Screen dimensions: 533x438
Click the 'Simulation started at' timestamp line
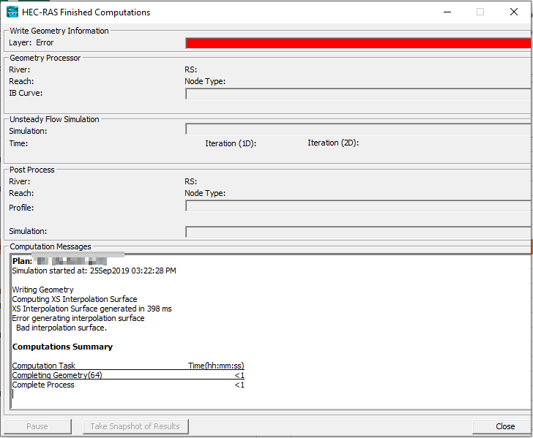[94, 271]
